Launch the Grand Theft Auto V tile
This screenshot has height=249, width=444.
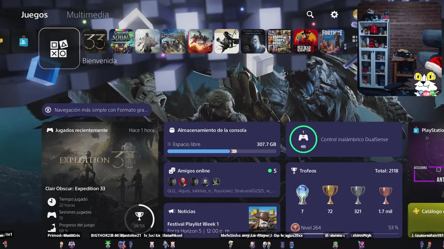coord(279,41)
